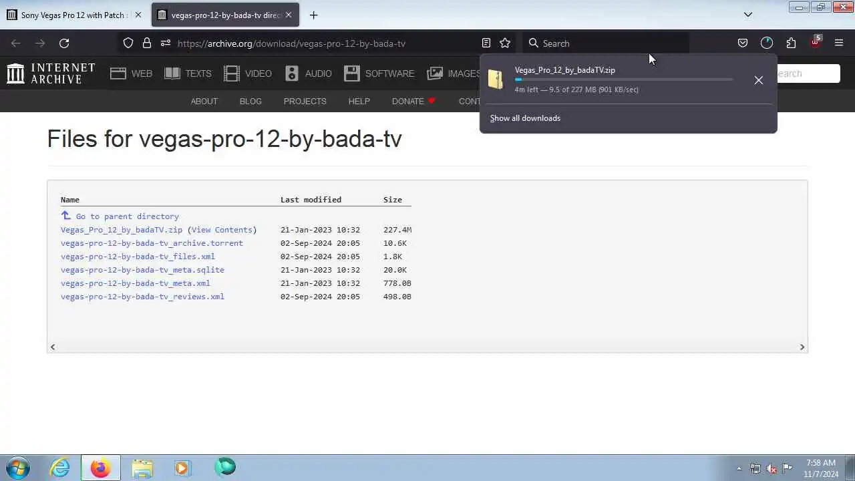The image size is (855, 481).
Task: Go to the ABOUT page
Action: point(204,101)
